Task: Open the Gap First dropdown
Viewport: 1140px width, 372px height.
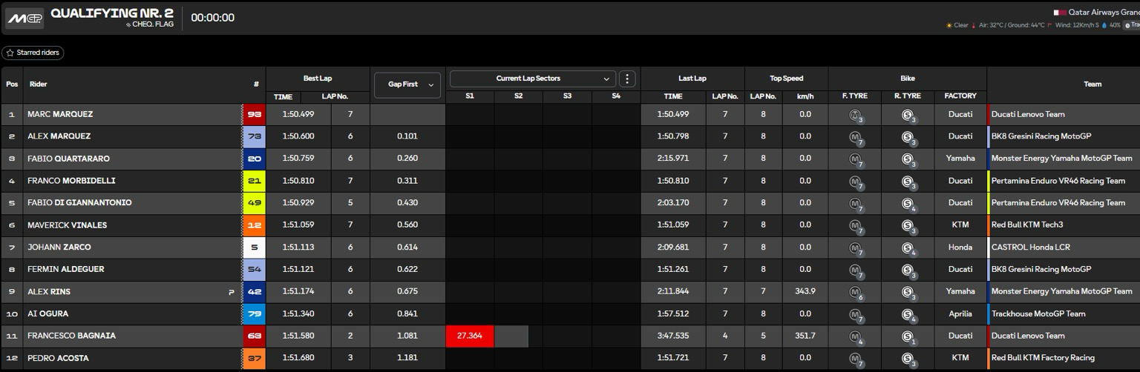Action: [x=407, y=84]
